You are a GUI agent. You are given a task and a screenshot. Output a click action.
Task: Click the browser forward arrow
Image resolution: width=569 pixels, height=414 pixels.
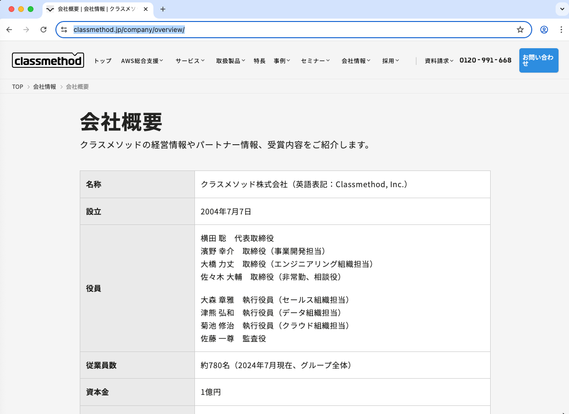(x=26, y=30)
